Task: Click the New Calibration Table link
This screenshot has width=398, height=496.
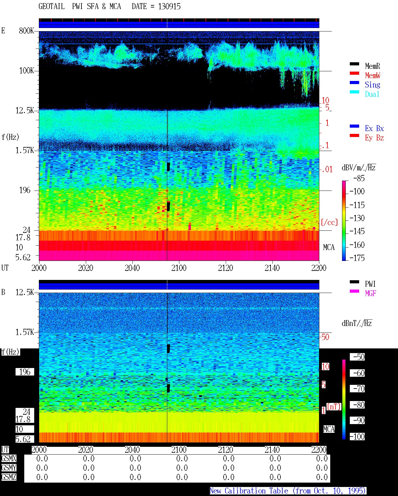Action: tap(288, 491)
